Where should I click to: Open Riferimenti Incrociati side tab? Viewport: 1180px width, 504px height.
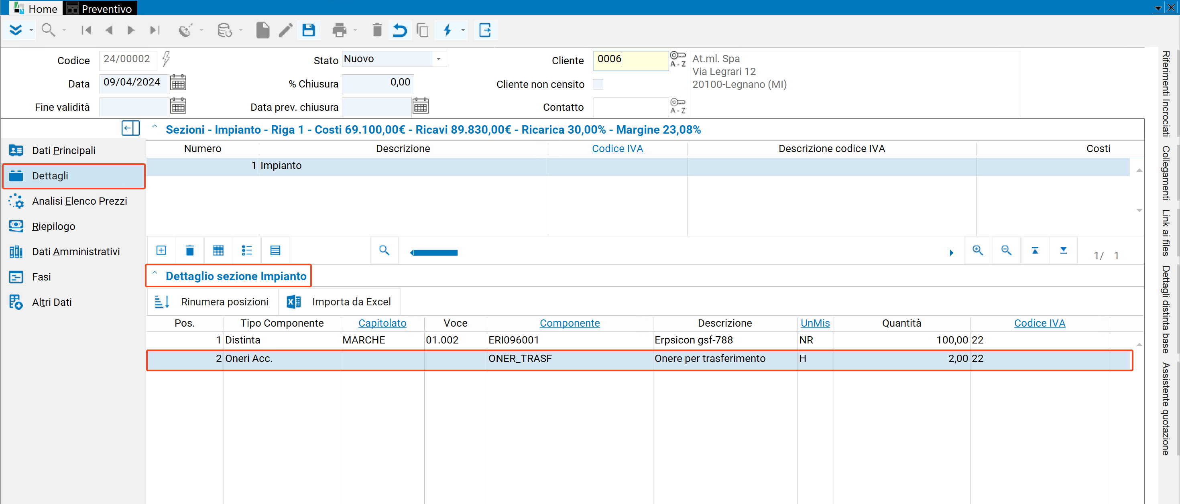(x=1166, y=93)
